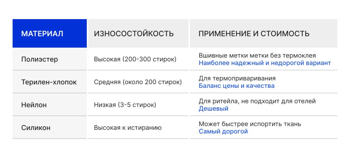Select the Силикон material cell
The image size is (350, 158).
pyautogui.click(x=36, y=128)
